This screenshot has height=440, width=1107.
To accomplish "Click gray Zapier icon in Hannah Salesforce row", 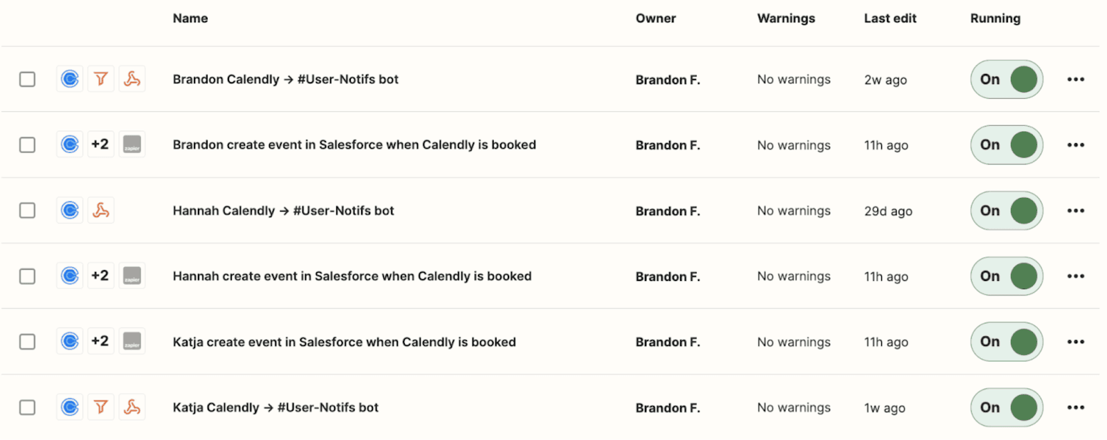I will pyautogui.click(x=132, y=276).
